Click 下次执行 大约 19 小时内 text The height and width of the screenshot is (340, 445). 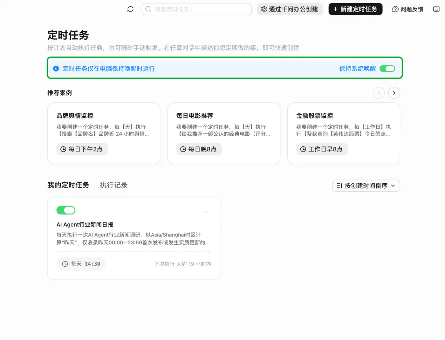(x=182, y=264)
